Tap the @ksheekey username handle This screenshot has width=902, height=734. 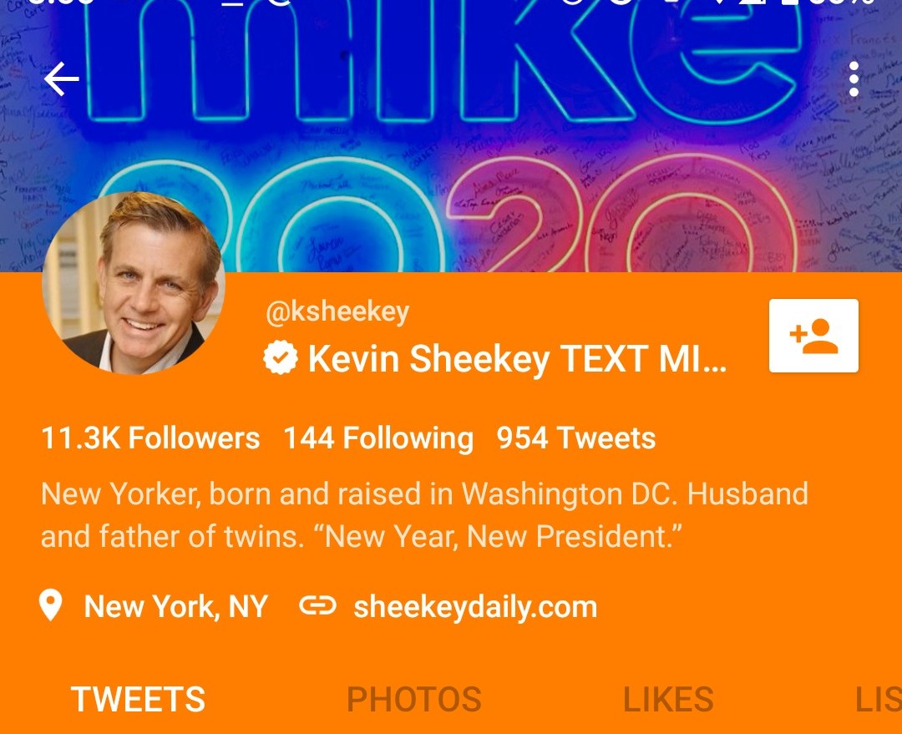[337, 311]
